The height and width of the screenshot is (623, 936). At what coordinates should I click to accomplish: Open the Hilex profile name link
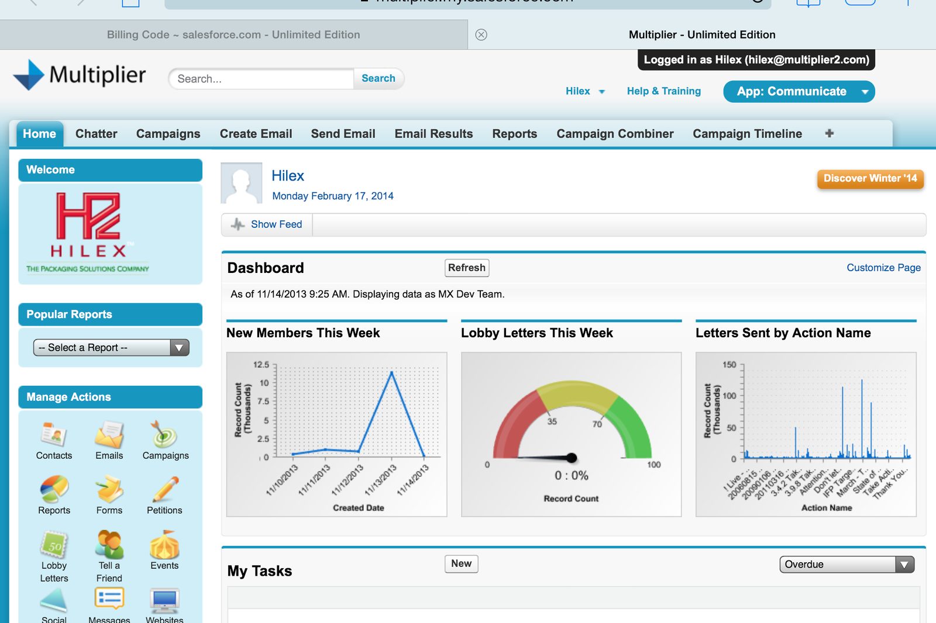pyautogui.click(x=288, y=176)
